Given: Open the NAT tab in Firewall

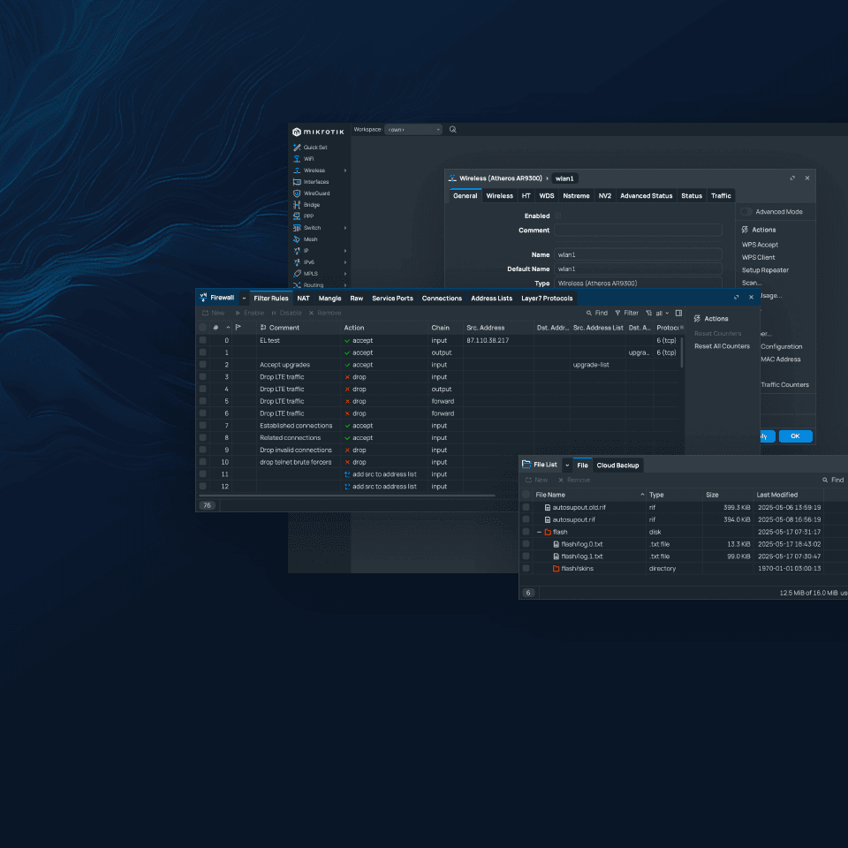Looking at the screenshot, I should (x=303, y=298).
